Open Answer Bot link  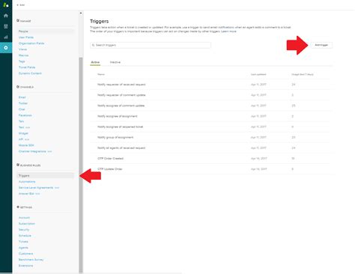click(26, 193)
